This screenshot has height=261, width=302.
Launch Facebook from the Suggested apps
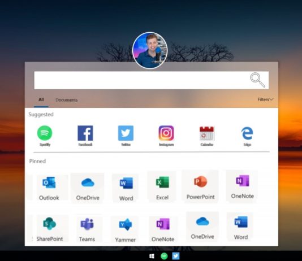click(x=85, y=133)
